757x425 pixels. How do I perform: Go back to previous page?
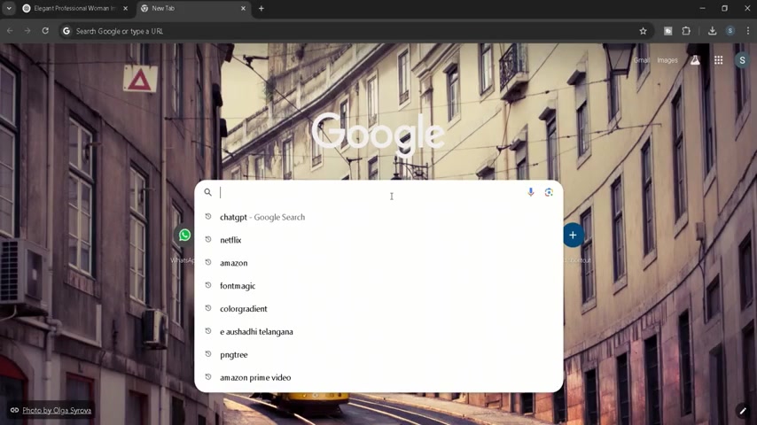(10, 31)
